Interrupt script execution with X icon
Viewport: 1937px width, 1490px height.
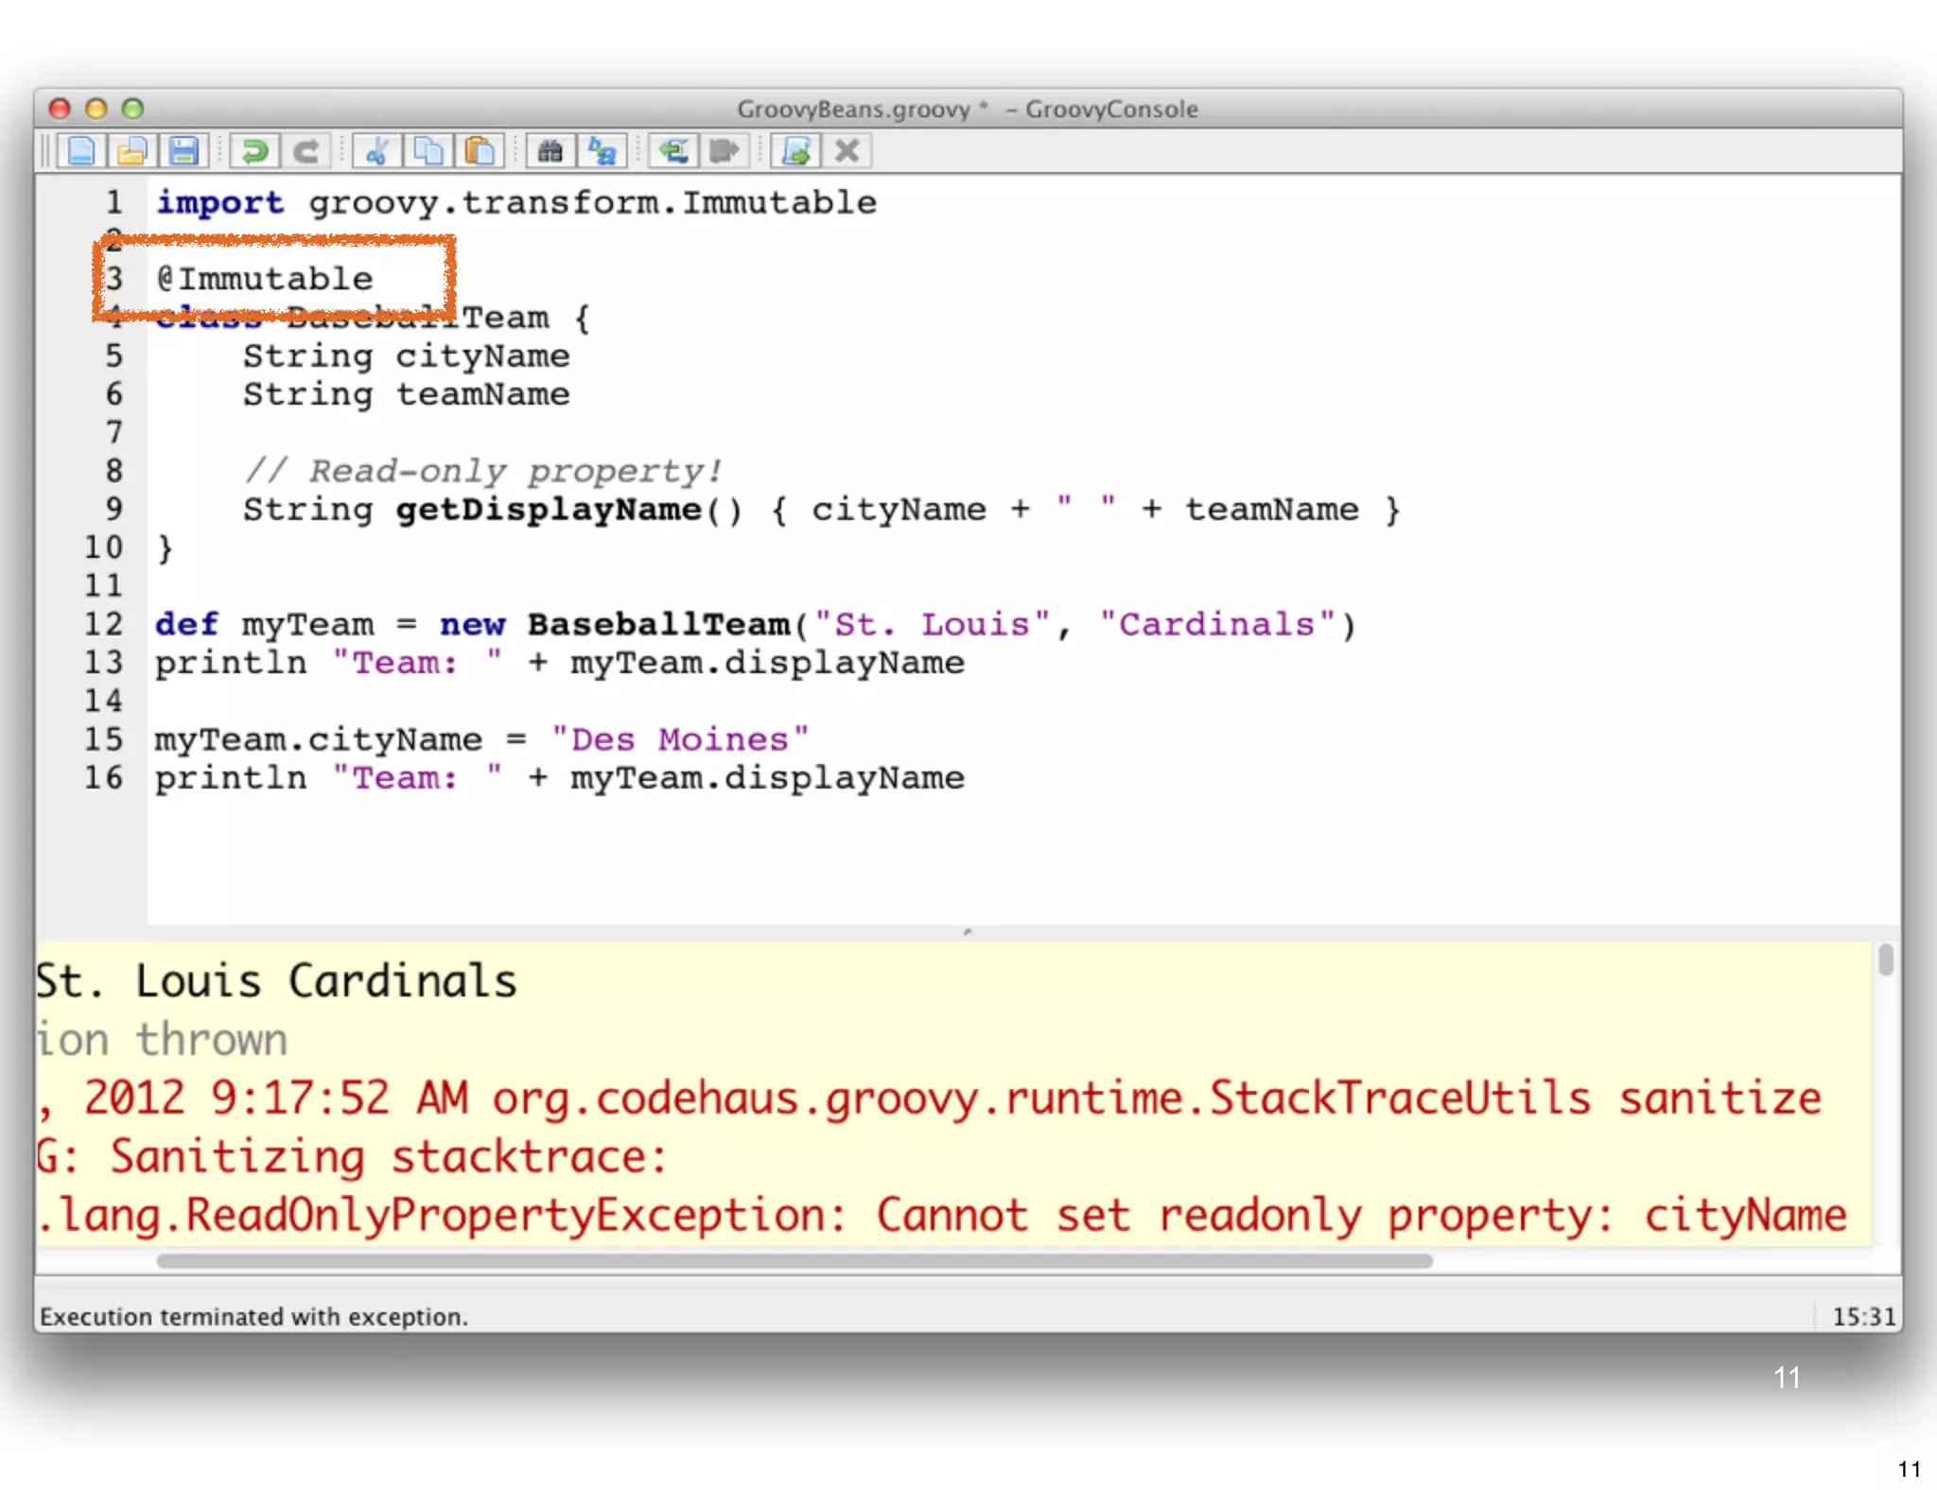tap(847, 151)
